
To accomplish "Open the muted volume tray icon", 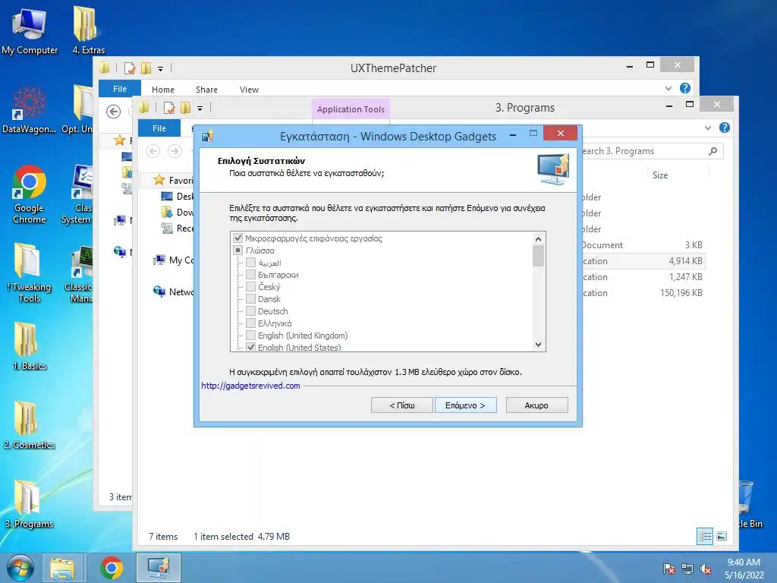I will 706,569.
